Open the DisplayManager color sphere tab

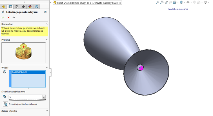[x=30, y=7]
